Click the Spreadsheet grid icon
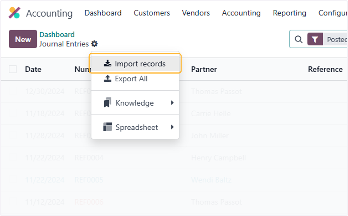The width and height of the screenshot is (348, 216). click(107, 127)
